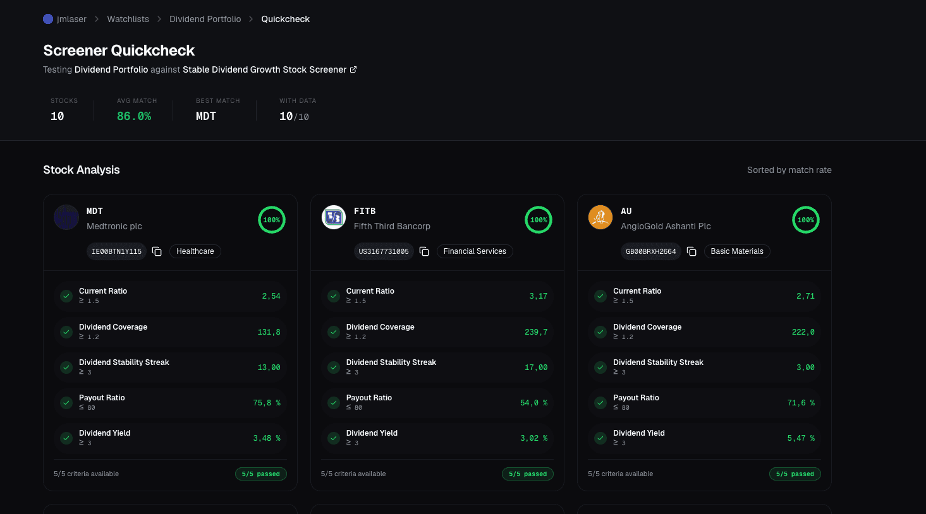Click the AngloGold Ashanti logo
Image resolution: width=926 pixels, height=514 pixels.
[x=600, y=217]
